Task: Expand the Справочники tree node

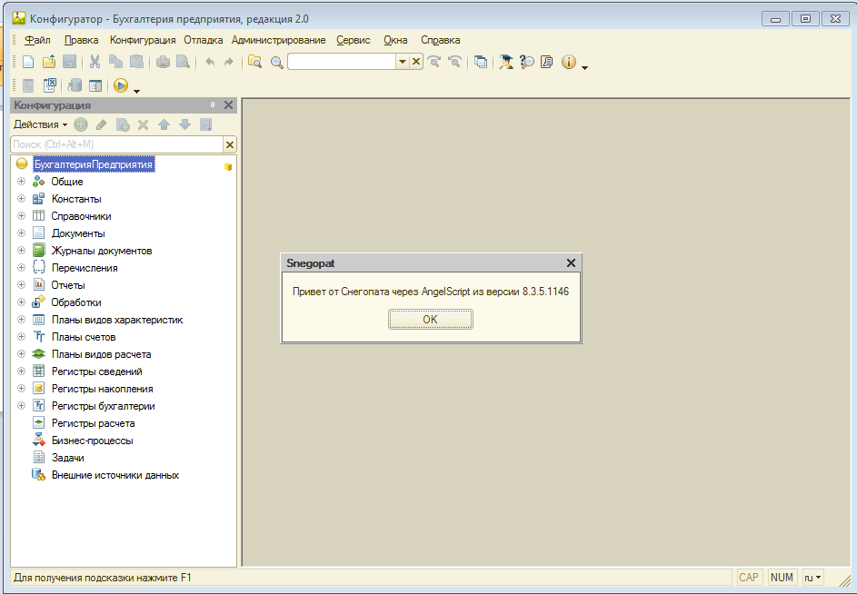Action: 21,216
